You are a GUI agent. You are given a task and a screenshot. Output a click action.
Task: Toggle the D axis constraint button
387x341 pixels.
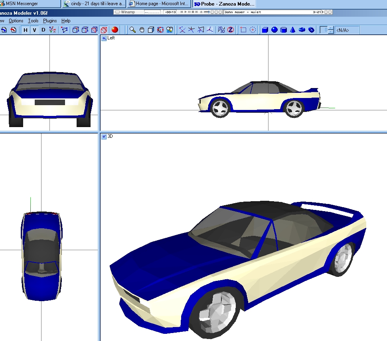tap(43, 30)
